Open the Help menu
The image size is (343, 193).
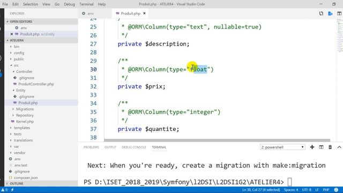click(x=102, y=4)
